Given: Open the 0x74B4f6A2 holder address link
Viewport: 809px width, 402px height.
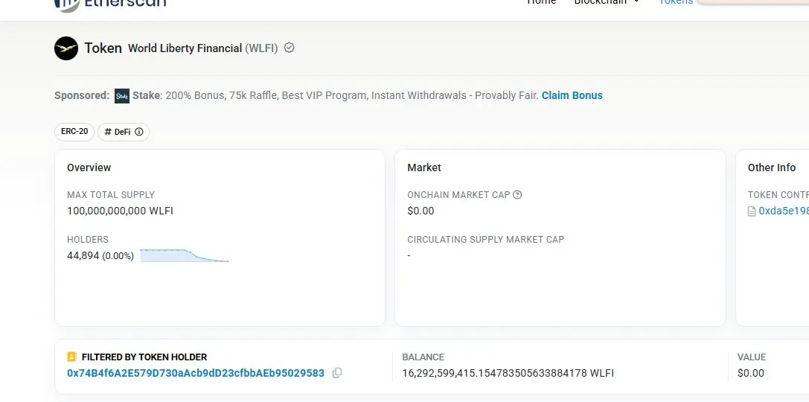Looking at the screenshot, I should 196,373.
